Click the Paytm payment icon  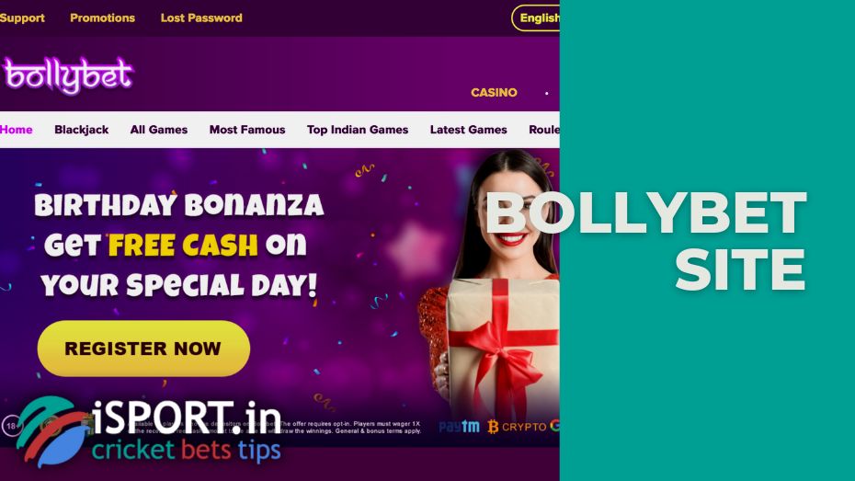459,427
